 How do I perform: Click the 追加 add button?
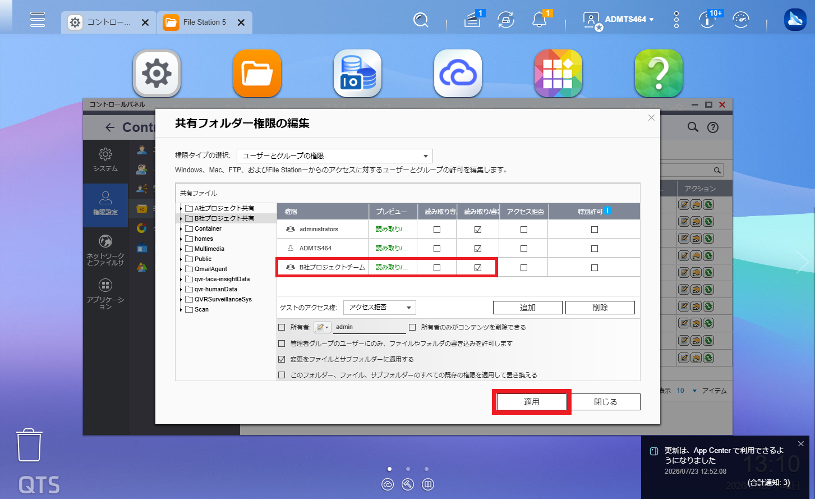(528, 308)
